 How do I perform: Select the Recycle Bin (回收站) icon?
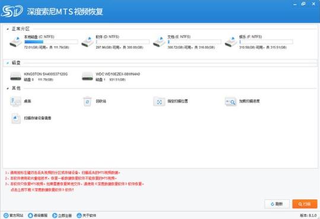click(87, 101)
